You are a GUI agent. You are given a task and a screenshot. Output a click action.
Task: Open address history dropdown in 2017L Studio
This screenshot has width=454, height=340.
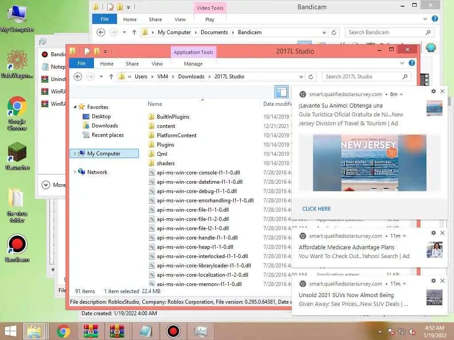pos(301,77)
